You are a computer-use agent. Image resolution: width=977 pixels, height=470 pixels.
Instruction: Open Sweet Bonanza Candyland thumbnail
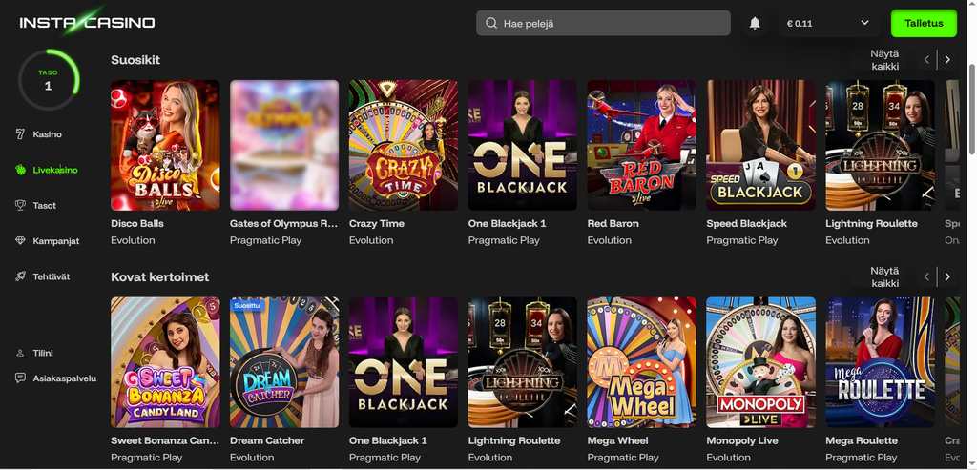click(x=165, y=362)
